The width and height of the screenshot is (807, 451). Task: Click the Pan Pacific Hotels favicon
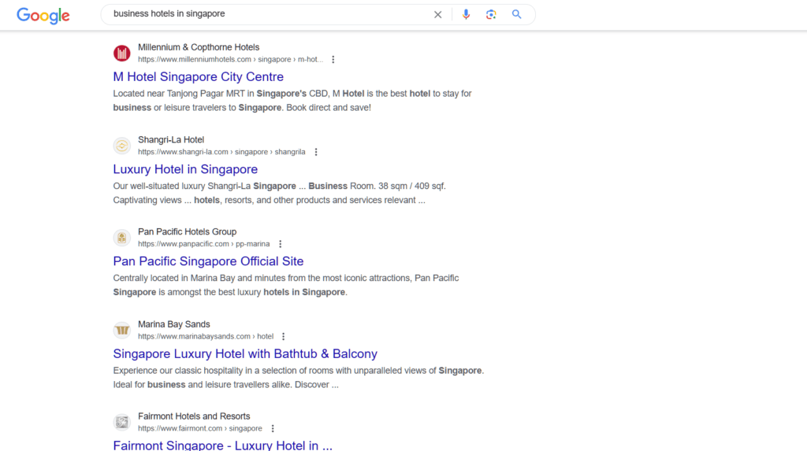[x=122, y=238]
